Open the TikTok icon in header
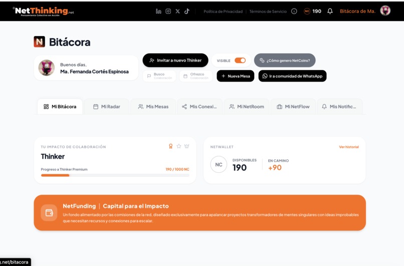Viewport: 404px width, 266px height. (187, 11)
